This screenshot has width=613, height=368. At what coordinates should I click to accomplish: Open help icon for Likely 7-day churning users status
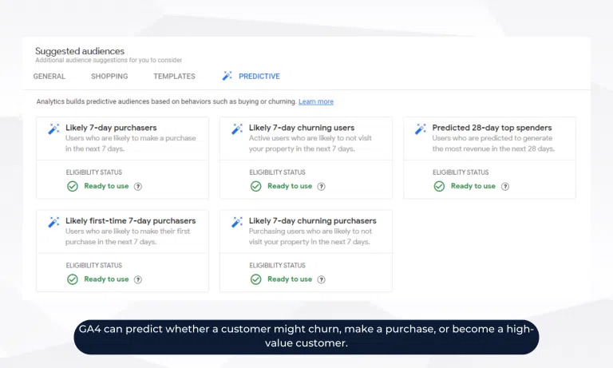coord(322,186)
